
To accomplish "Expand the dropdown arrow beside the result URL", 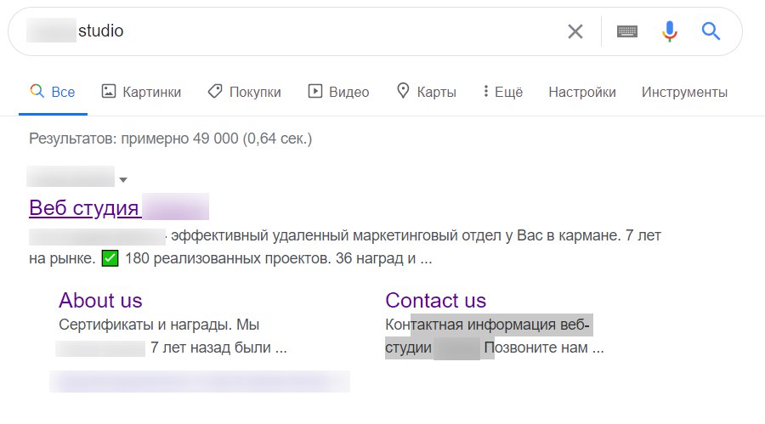I will [123, 179].
